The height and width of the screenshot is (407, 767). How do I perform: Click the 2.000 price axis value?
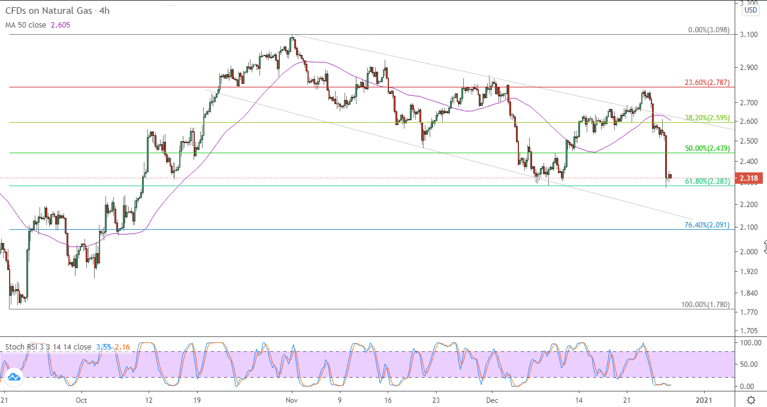tap(750, 251)
